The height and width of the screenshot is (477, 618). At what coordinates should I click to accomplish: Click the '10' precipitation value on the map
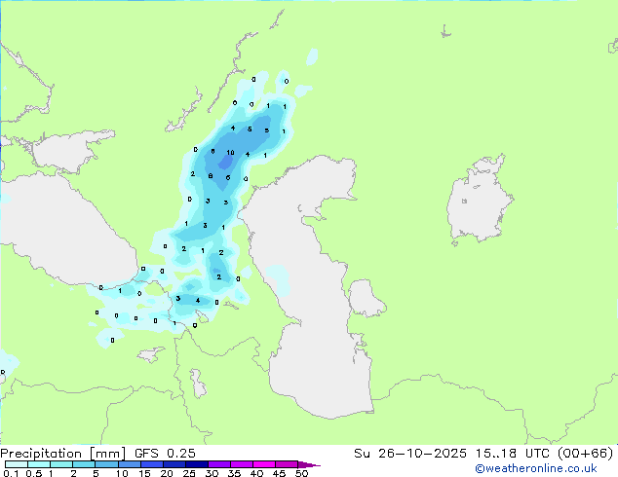231,153
